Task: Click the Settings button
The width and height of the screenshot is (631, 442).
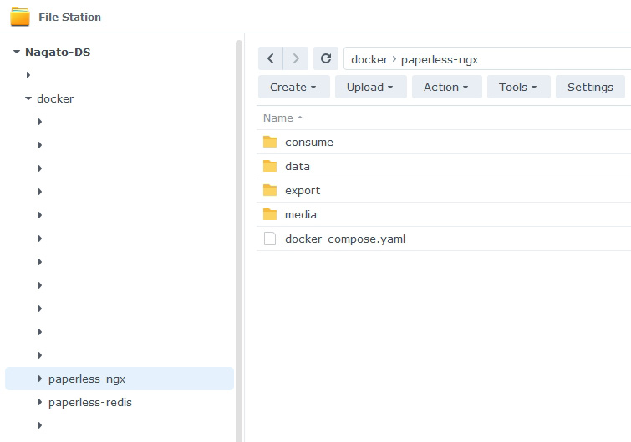Action: click(590, 87)
